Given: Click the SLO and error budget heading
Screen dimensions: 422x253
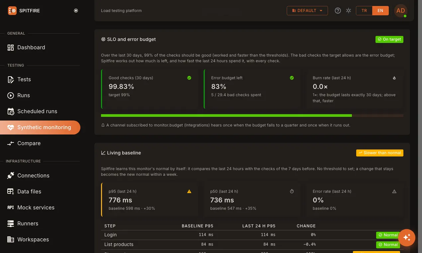Looking at the screenshot, I should [131, 39].
